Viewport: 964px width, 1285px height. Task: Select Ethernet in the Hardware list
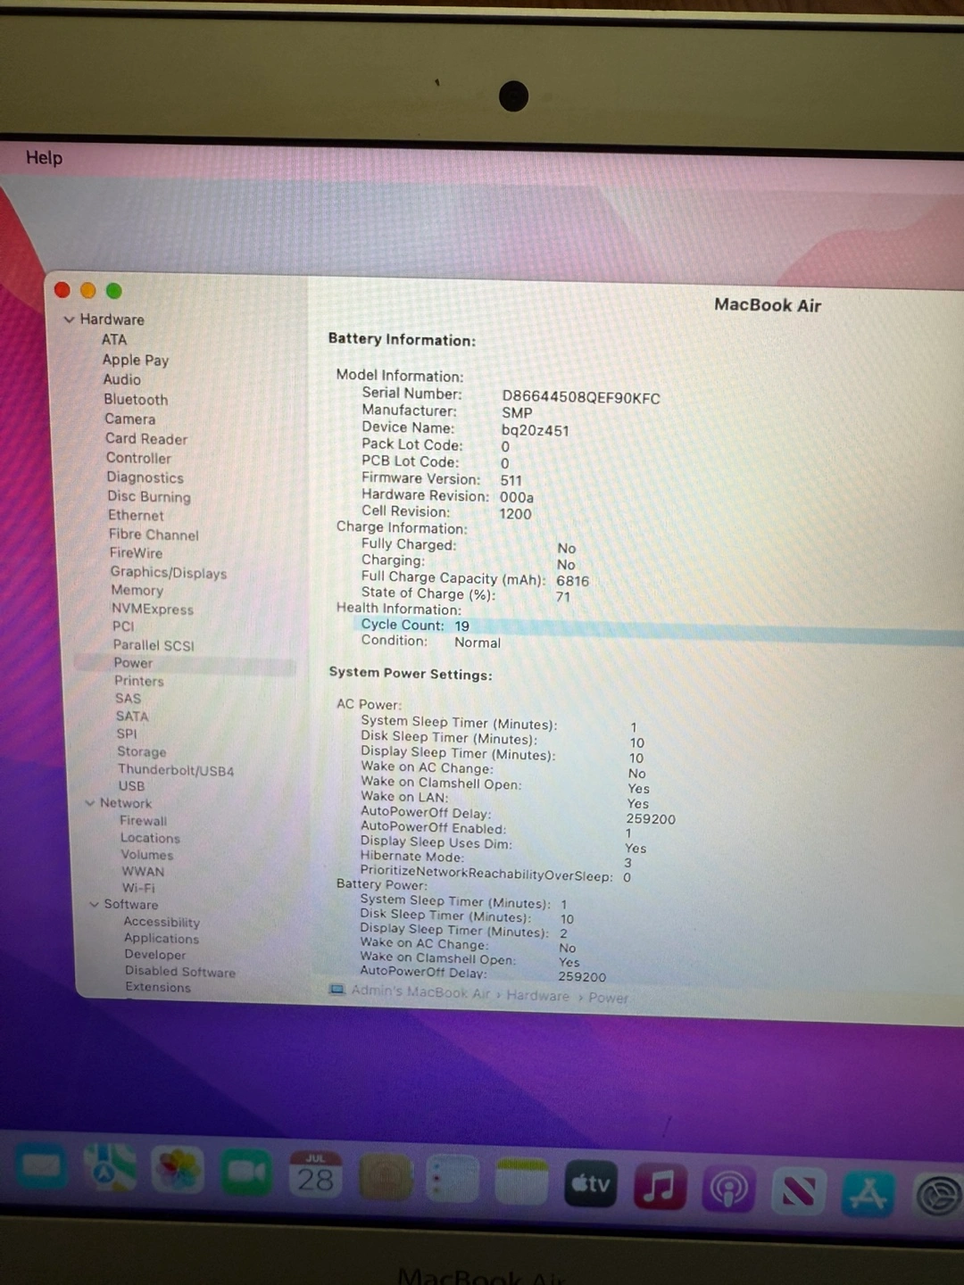pos(136,515)
